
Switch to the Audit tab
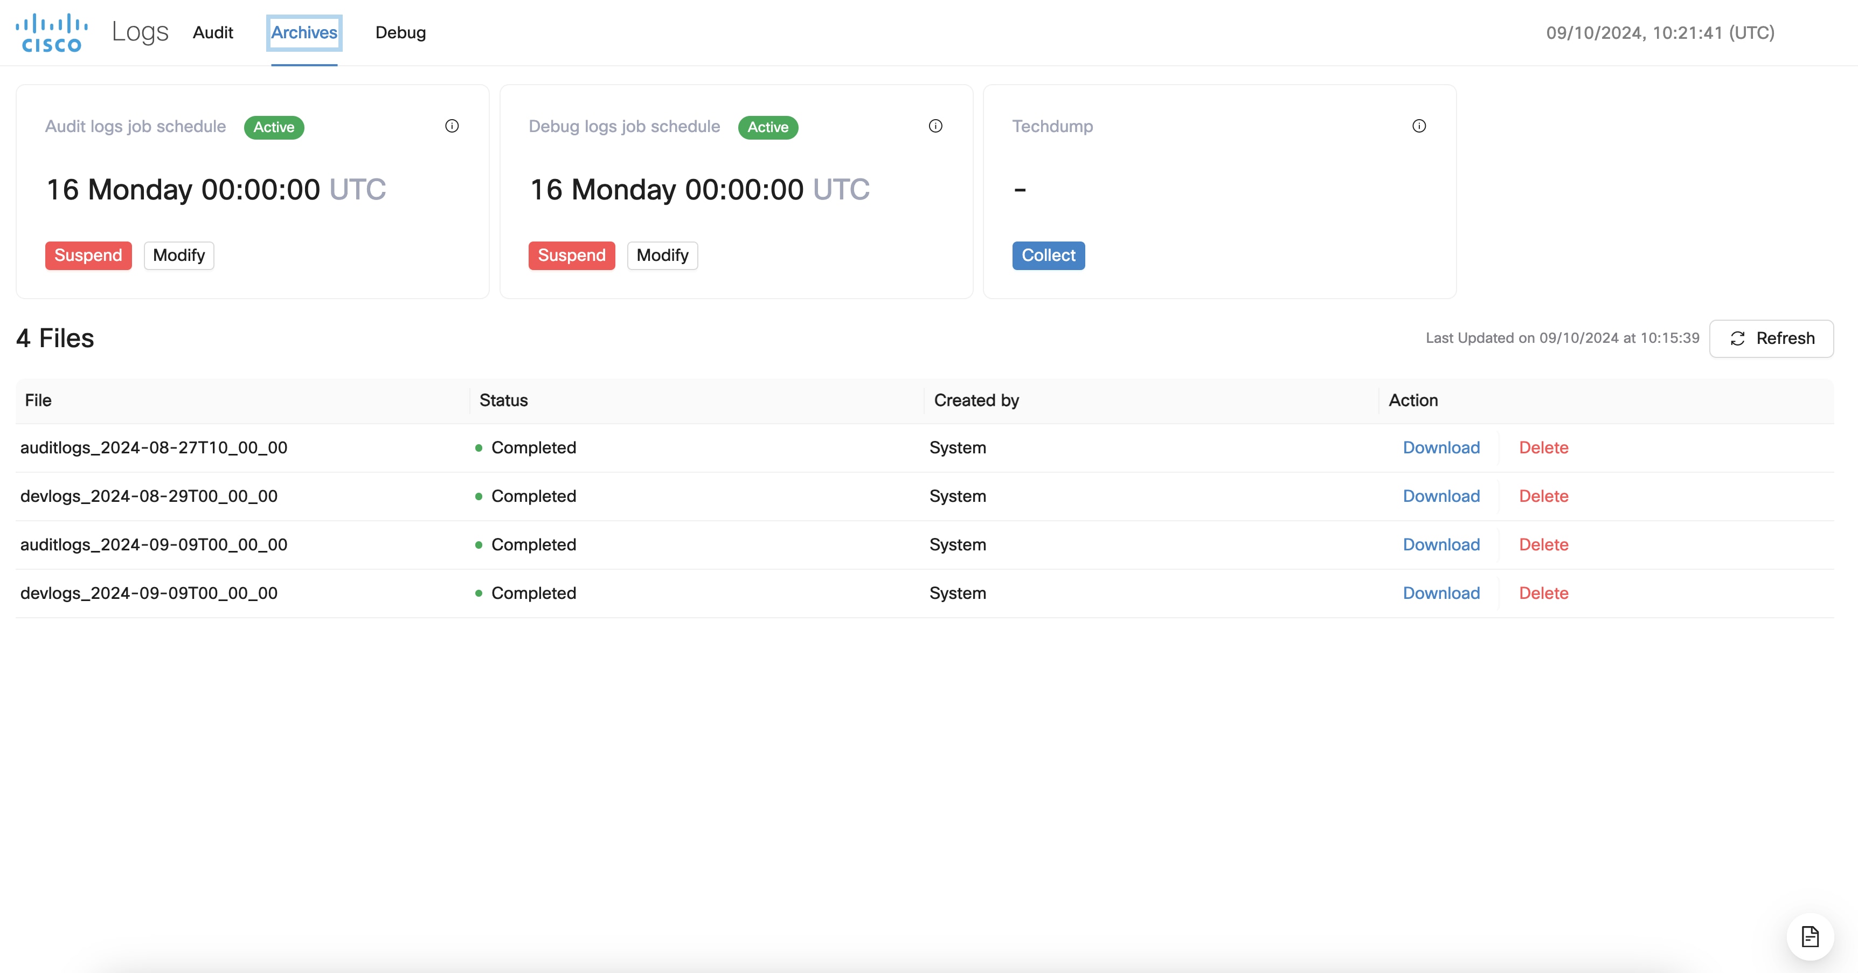[213, 32]
